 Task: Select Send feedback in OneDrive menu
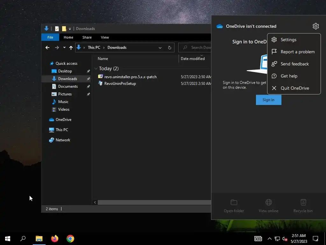coord(294,64)
